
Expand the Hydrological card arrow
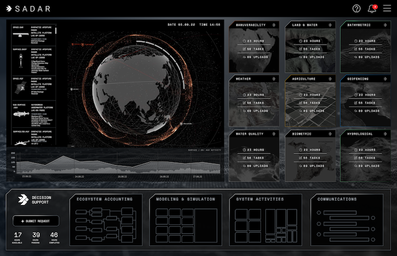386,134
